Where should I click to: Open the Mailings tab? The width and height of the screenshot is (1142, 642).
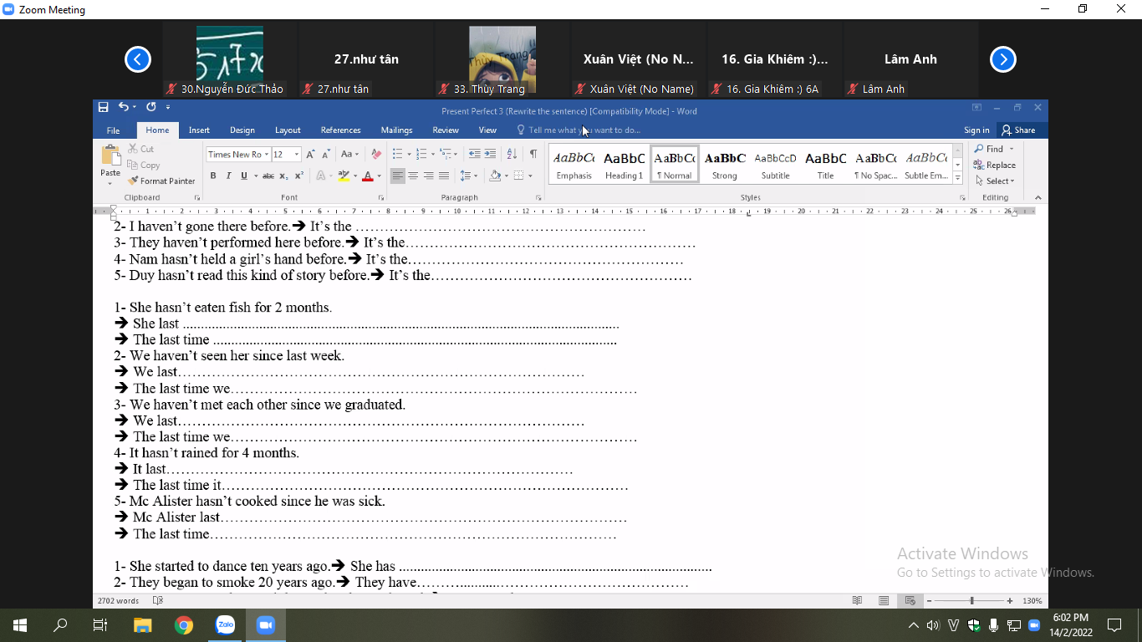click(x=396, y=130)
